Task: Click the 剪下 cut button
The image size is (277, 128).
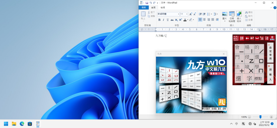Action: (x=151, y=12)
